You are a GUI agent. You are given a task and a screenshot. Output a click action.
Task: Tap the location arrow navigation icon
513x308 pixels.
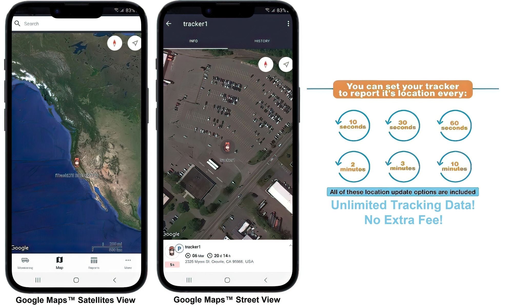pos(134,43)
